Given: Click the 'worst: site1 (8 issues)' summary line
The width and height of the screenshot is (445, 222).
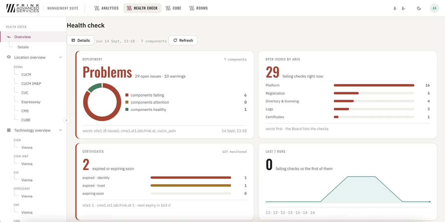Looking at the screenshot, I should click(129, 131).
